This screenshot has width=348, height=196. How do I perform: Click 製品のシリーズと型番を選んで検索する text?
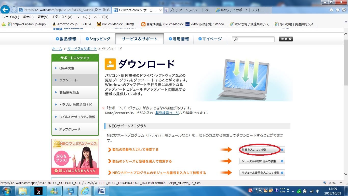click(x=142, y=161)
